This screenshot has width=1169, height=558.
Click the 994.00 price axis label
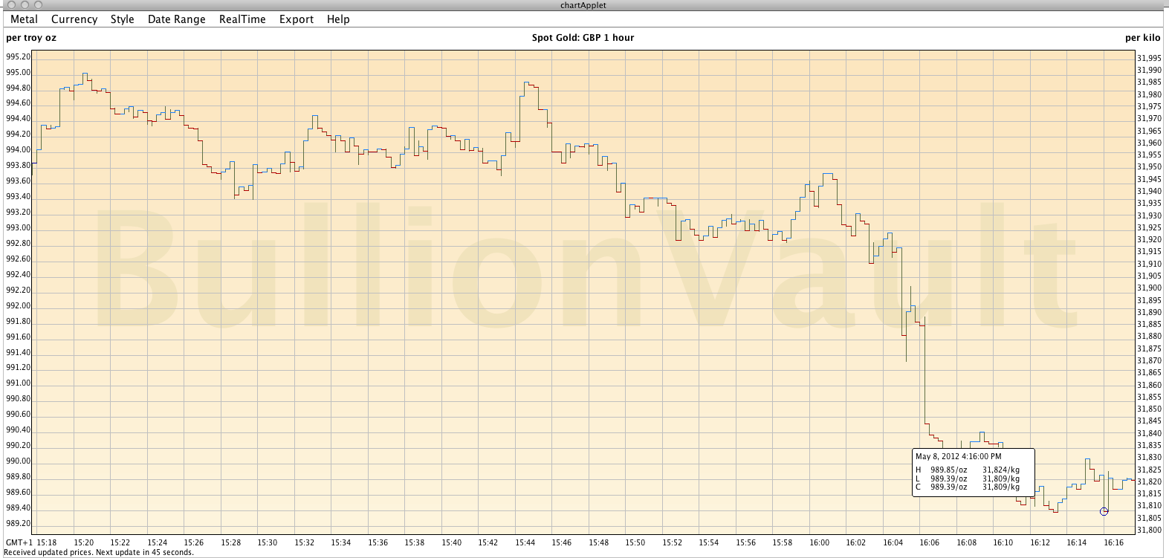point(19,150)
